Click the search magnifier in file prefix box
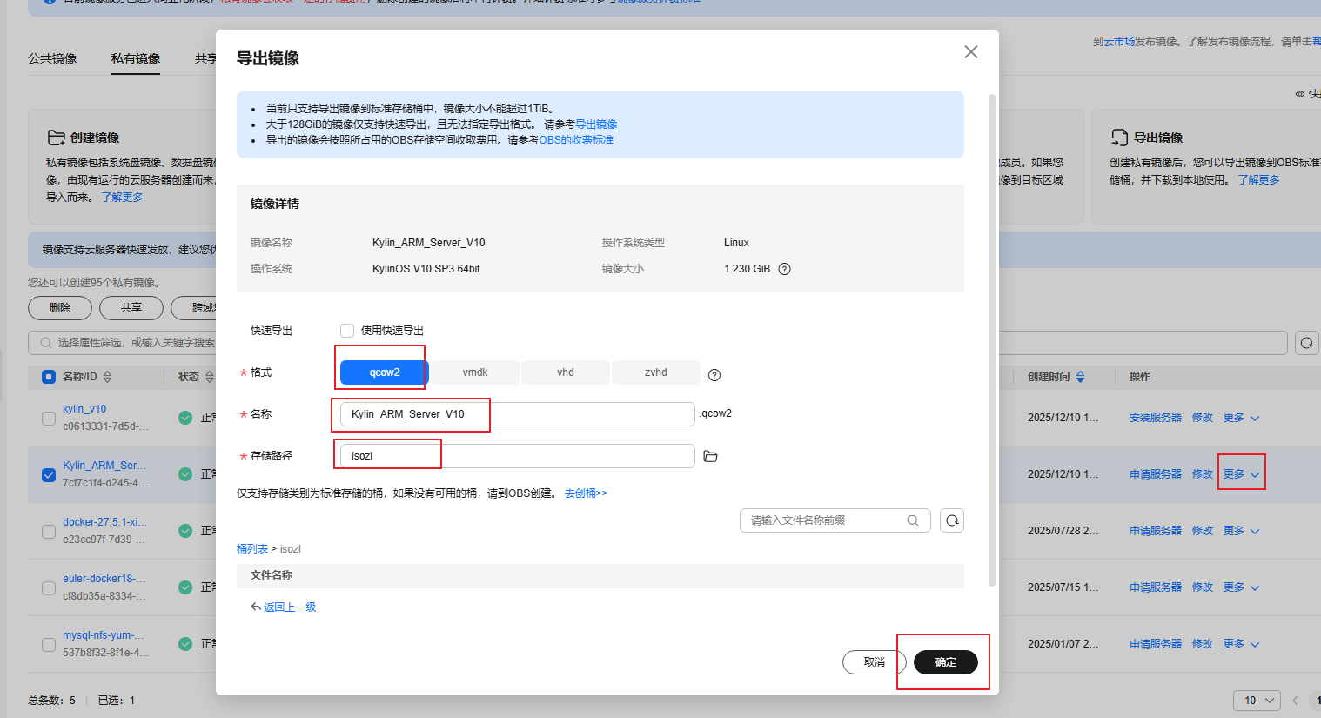 click(913, 520)
